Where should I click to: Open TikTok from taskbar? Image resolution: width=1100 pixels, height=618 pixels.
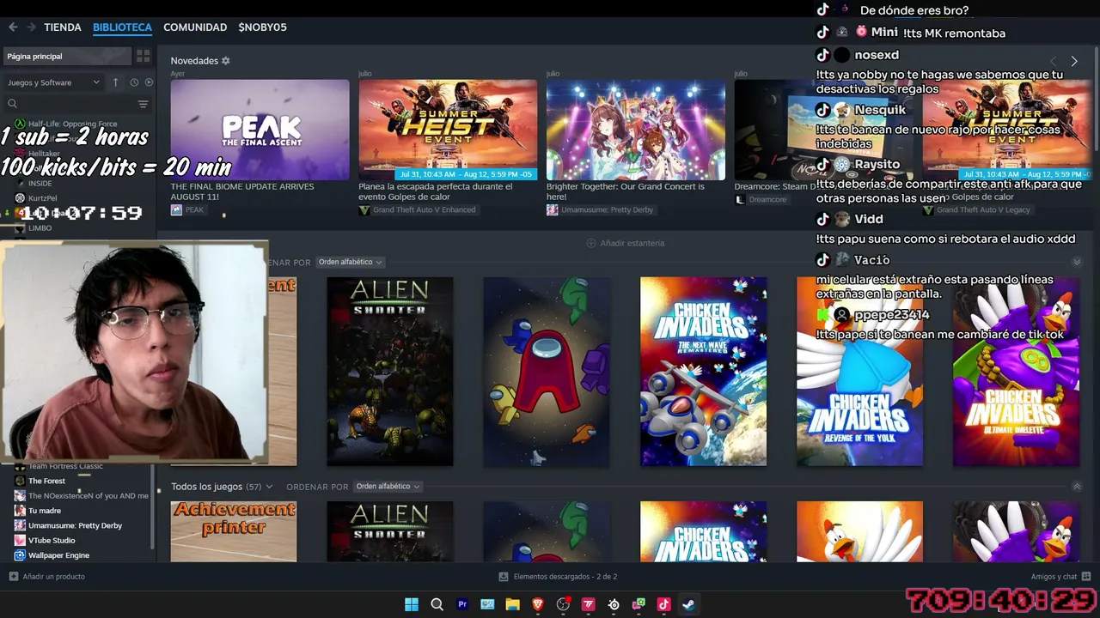pyautogui.click(x=663, y=604)
